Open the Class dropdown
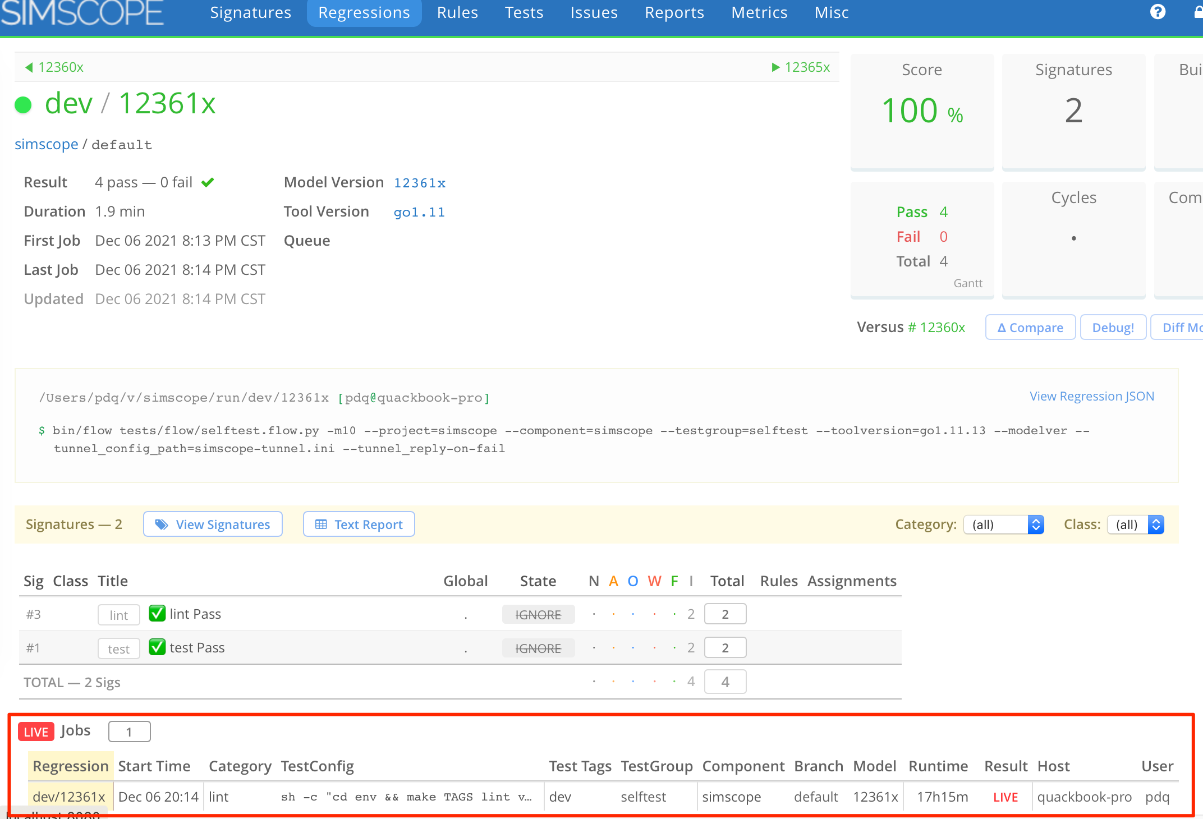1203x819 pixels. coord(1136,524)
